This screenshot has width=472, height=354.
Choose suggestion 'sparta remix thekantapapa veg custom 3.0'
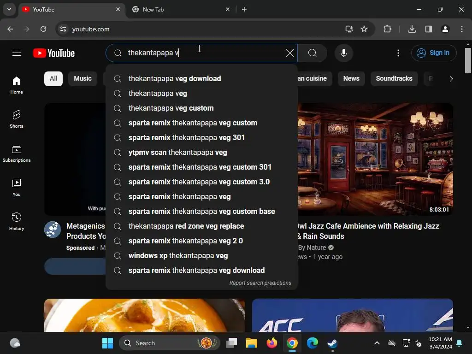(202, 182)
